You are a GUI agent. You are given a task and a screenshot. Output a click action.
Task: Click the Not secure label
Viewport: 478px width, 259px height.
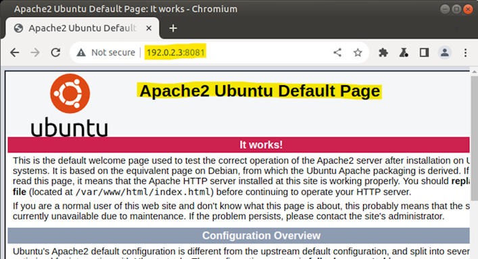pos(113,53)
